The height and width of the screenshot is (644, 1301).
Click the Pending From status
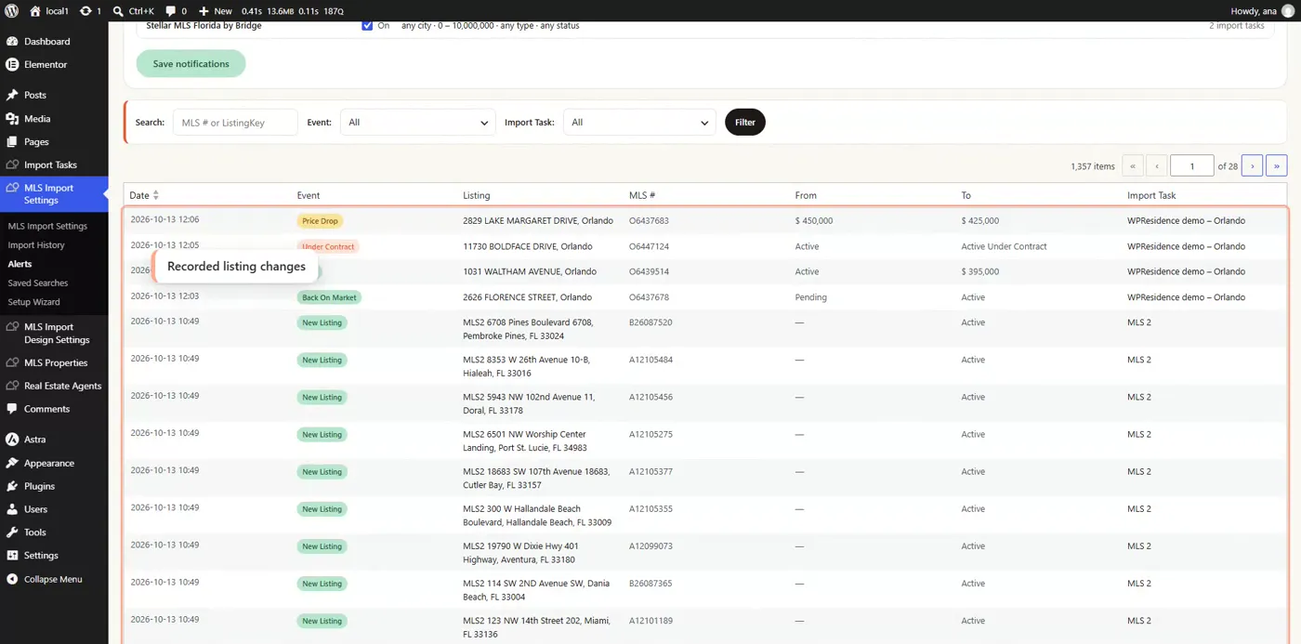pyautogui.click(x=811, y=297)
